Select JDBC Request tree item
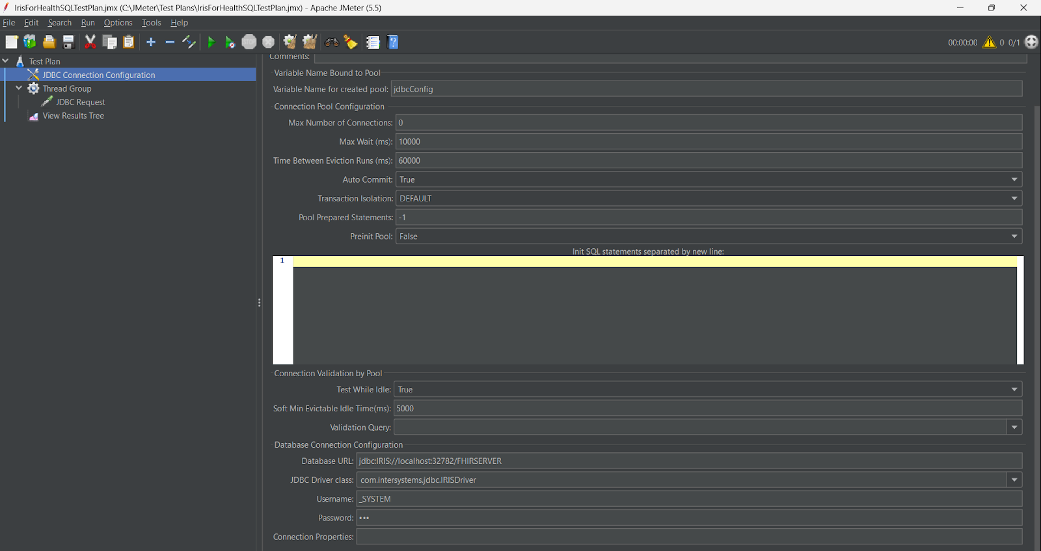Viewport: 1041px width, 551px height. point(80,102)
